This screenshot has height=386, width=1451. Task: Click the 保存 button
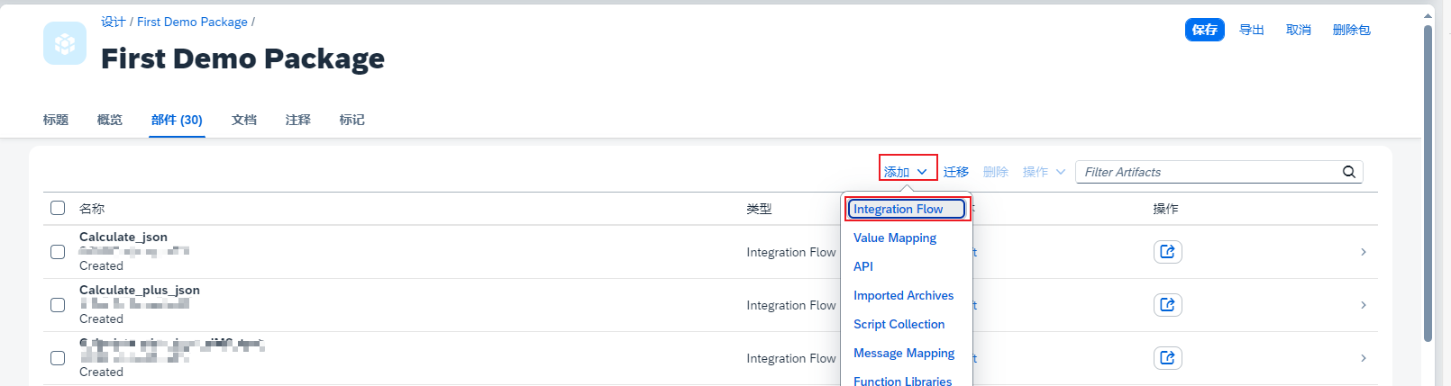click(1204, 30)
